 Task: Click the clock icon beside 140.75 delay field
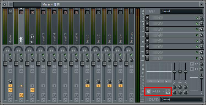tap(148, 91)
